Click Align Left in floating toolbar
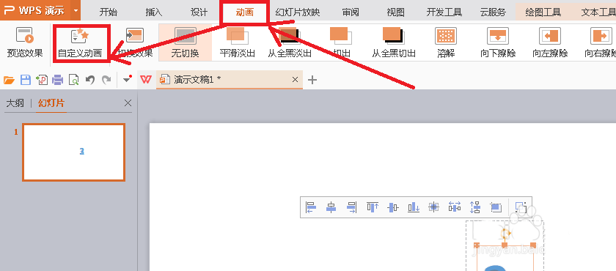 311,207
